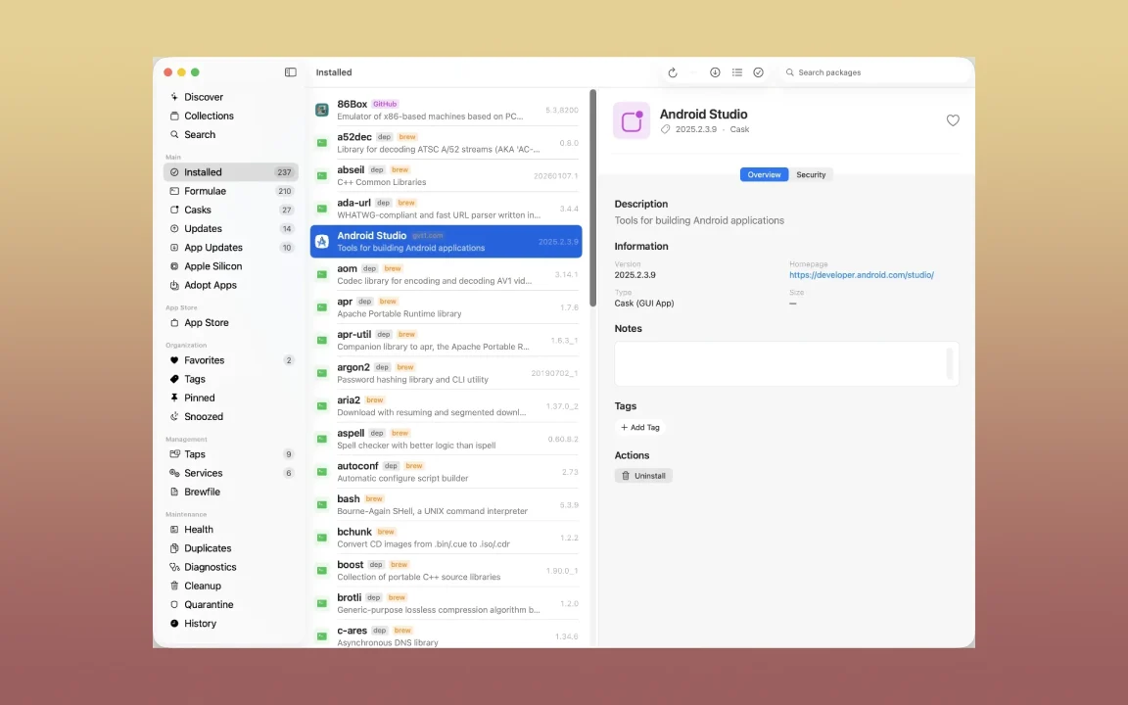Favorite Android Studio with heart icon
This screenshot has height=705, width=1128.
point(953,120)
